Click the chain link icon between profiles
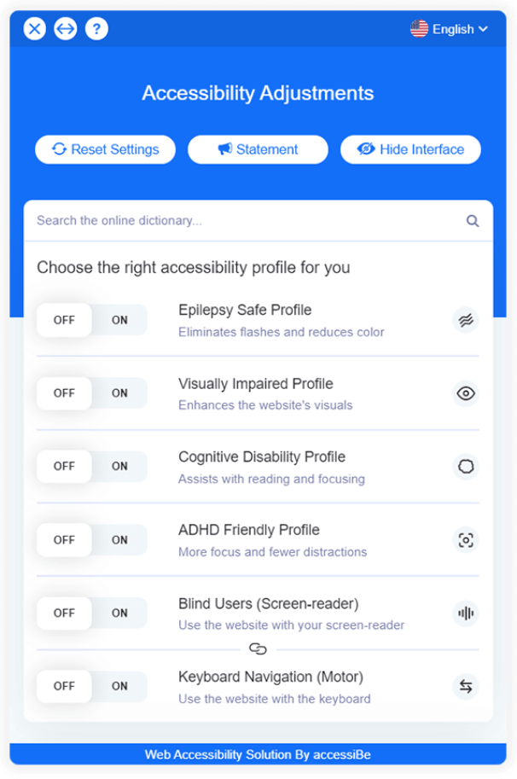The image size is (517, 779). (x=258, y=648)
